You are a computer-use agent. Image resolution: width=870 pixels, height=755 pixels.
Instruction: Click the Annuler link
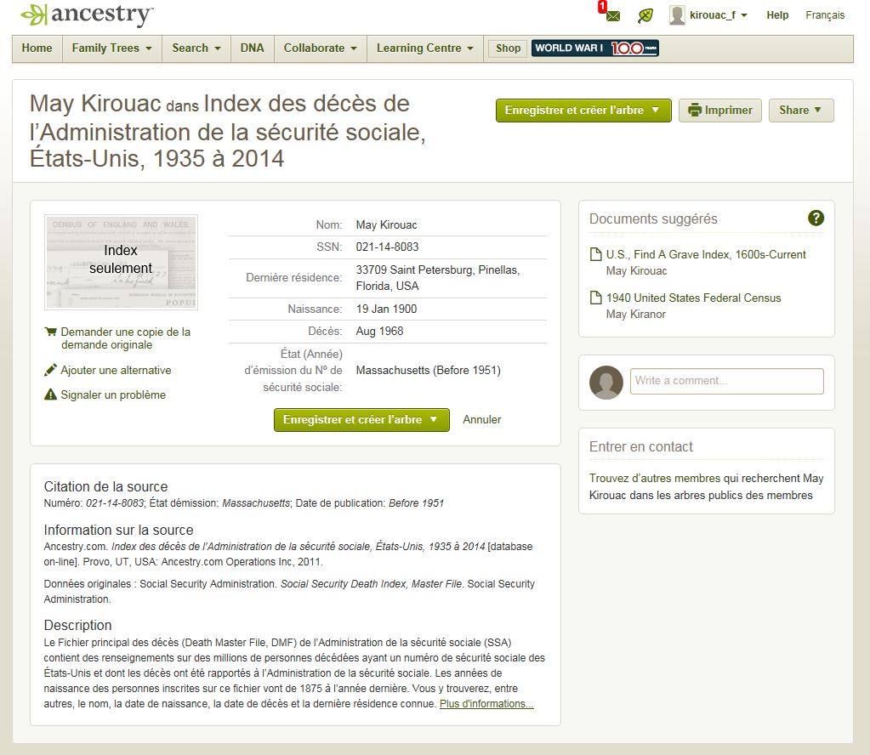pyautogui.click(x=481, y=420)
